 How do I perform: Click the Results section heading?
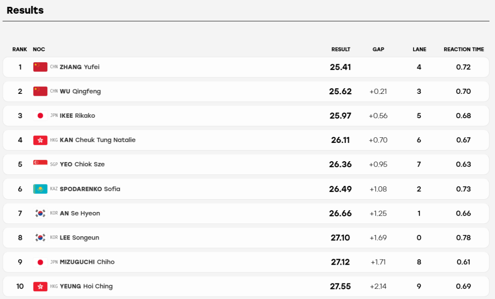pyautogui.click(x=25, y=10)
